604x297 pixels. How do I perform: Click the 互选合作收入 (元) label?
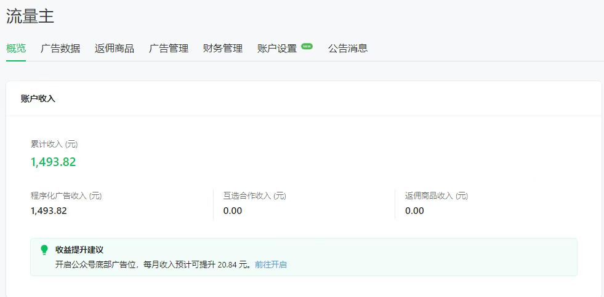pos(255,196)
